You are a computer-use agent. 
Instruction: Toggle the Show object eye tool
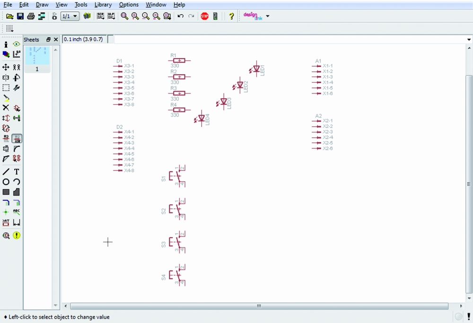(x=17, y=44)
